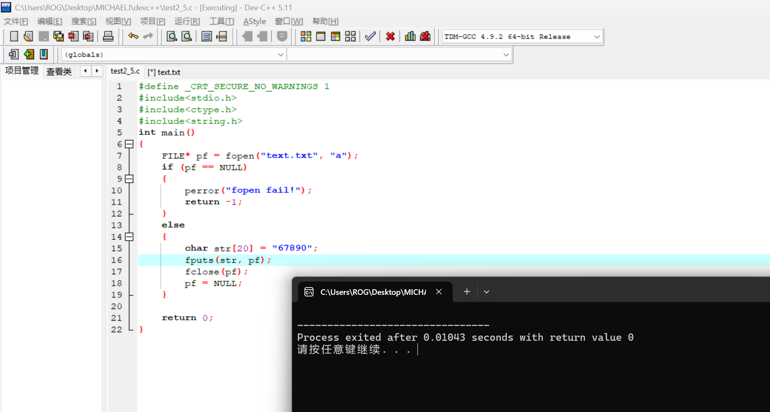Screen dimensions: 770x412
Task: Open the 工具[T] menu
Action: pos(222,21)
